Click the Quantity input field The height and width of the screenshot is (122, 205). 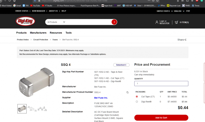(161, 84)
